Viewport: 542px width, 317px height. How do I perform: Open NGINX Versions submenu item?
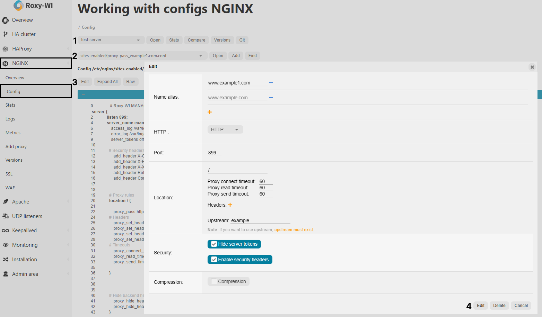(14, 160)
